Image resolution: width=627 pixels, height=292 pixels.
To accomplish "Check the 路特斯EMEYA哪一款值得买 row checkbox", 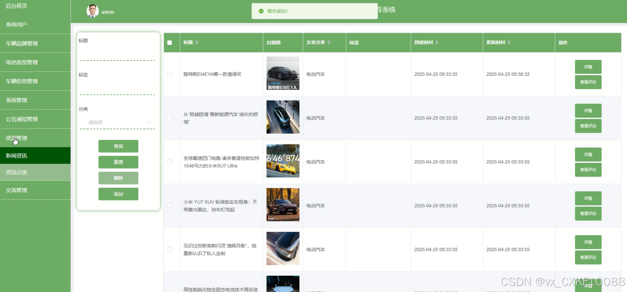I will point(170,74).
